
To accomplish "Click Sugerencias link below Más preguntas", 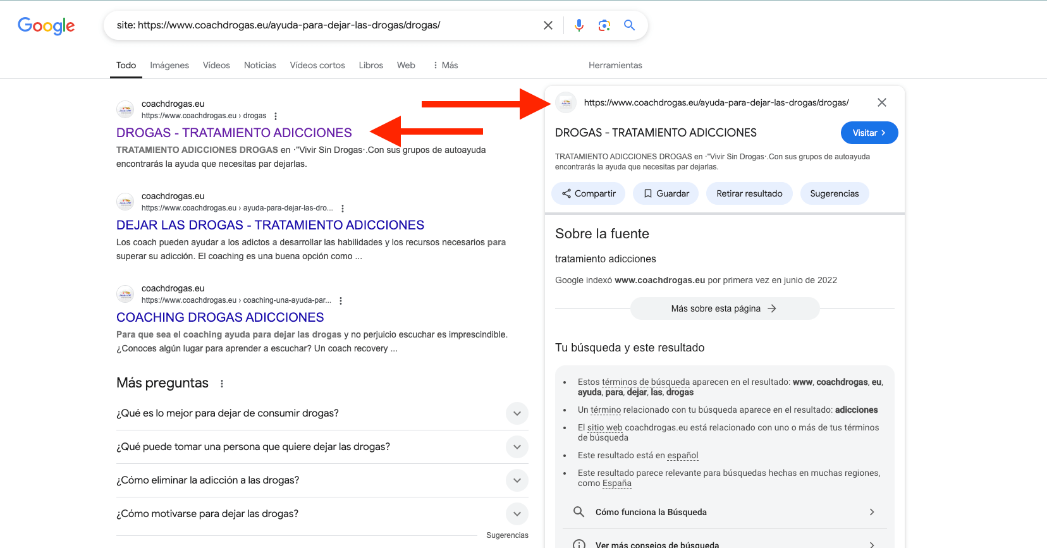I will (507, 535).
